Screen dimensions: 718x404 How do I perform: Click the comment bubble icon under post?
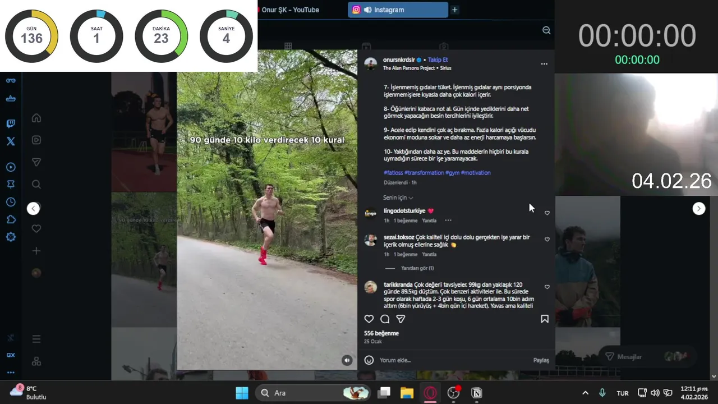[x=385, y=319]
